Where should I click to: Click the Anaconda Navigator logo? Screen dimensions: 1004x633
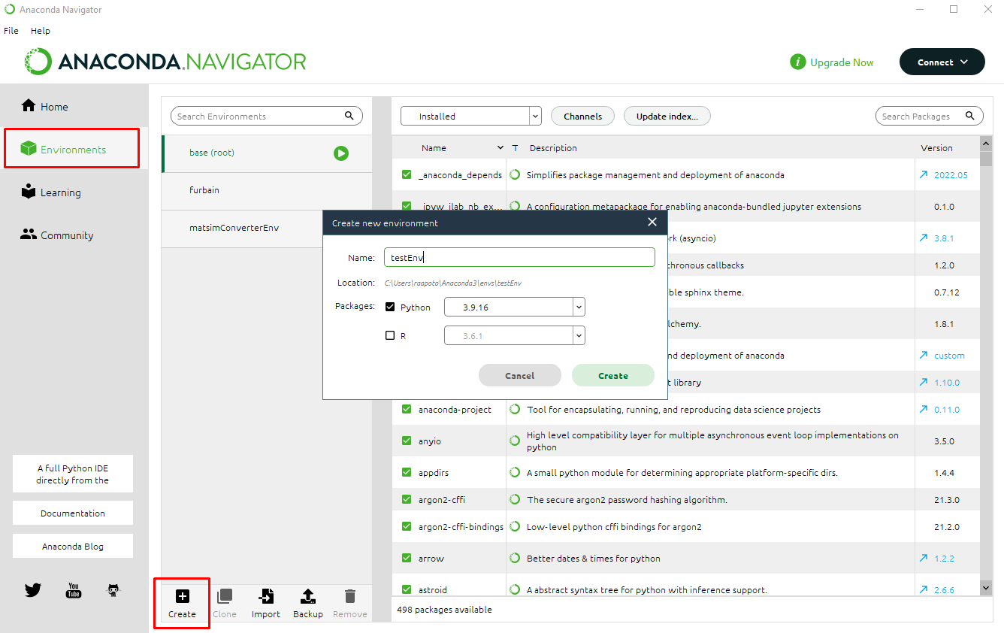tap(165, 62)
